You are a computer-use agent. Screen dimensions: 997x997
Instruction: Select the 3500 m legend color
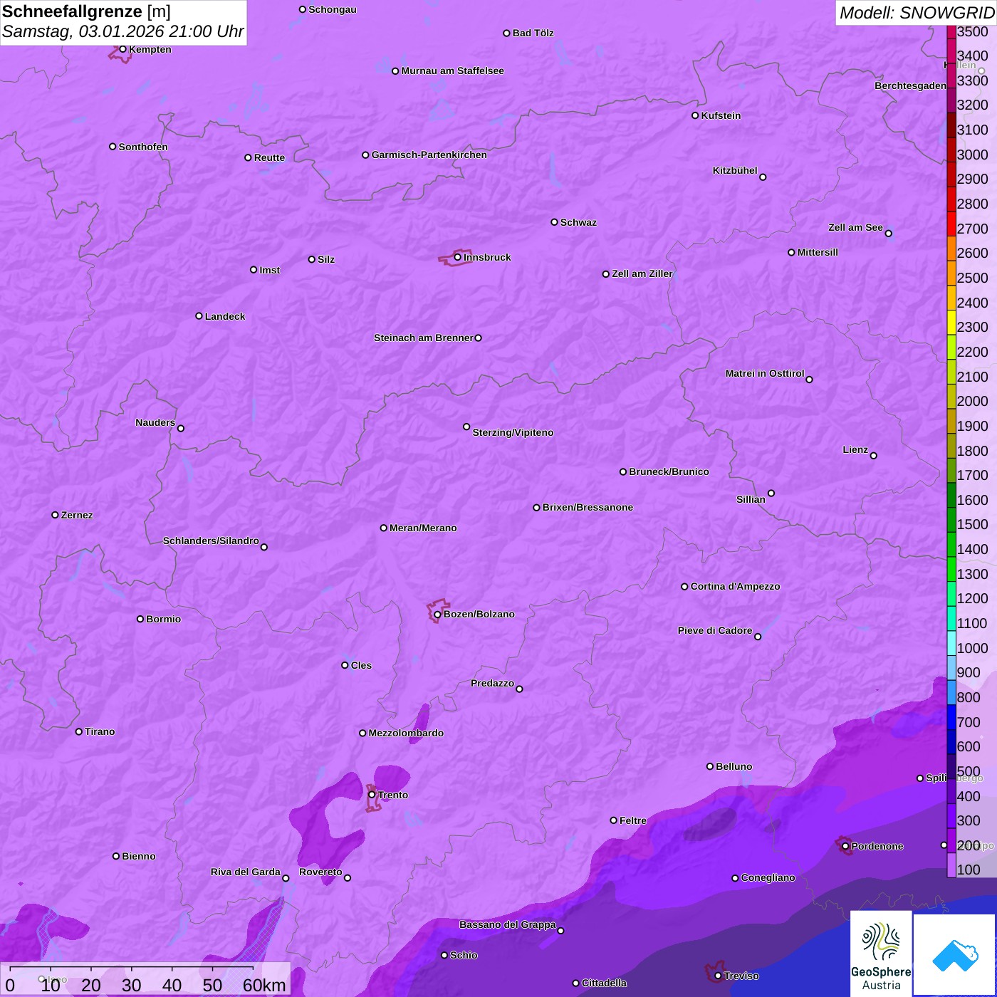[951, 31]
